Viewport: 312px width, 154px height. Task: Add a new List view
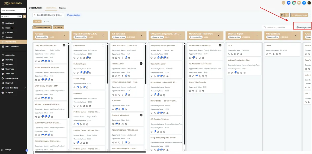46,22
